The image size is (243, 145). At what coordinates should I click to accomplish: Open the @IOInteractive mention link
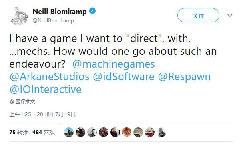[x=46, y=89]
